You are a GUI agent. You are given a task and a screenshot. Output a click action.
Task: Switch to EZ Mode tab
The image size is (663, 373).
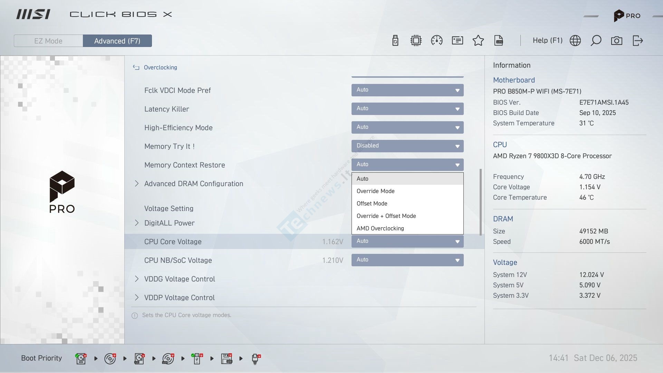point(48,41)
